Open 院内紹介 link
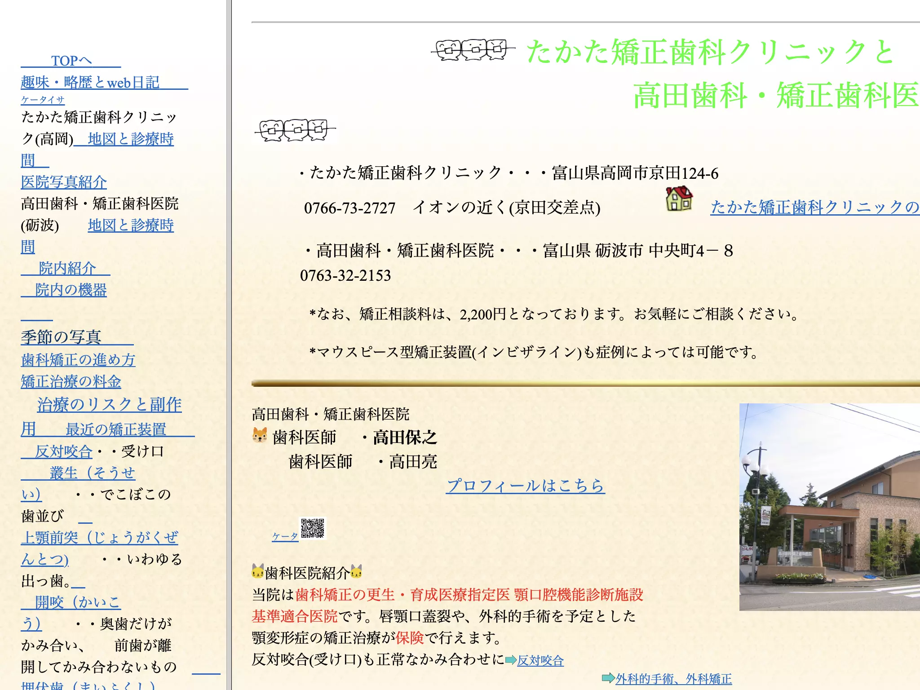Screen dimensions: 920x690 point(66,268)
